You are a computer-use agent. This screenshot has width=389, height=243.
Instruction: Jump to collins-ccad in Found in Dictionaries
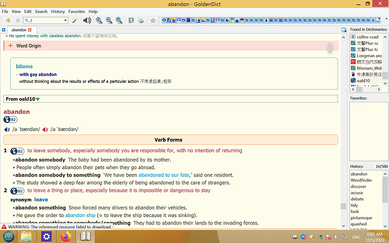[368, 37]
